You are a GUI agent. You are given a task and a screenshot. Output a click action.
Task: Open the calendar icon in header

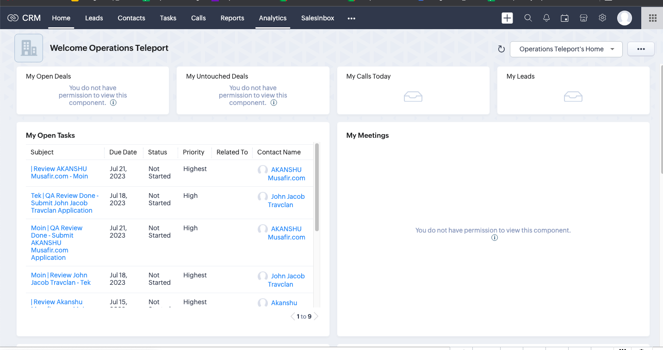(565, 18)
